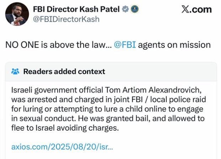Open the @FBI mention in the tweet

(x=125, y=45)
